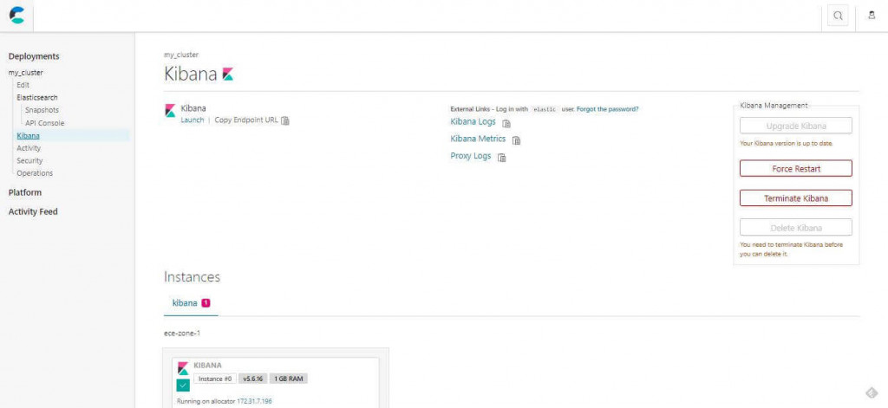This screenshot has width=888, height=408.
Task: Click my_cluster breadcrumb above title
Action: tap(181, 55)
